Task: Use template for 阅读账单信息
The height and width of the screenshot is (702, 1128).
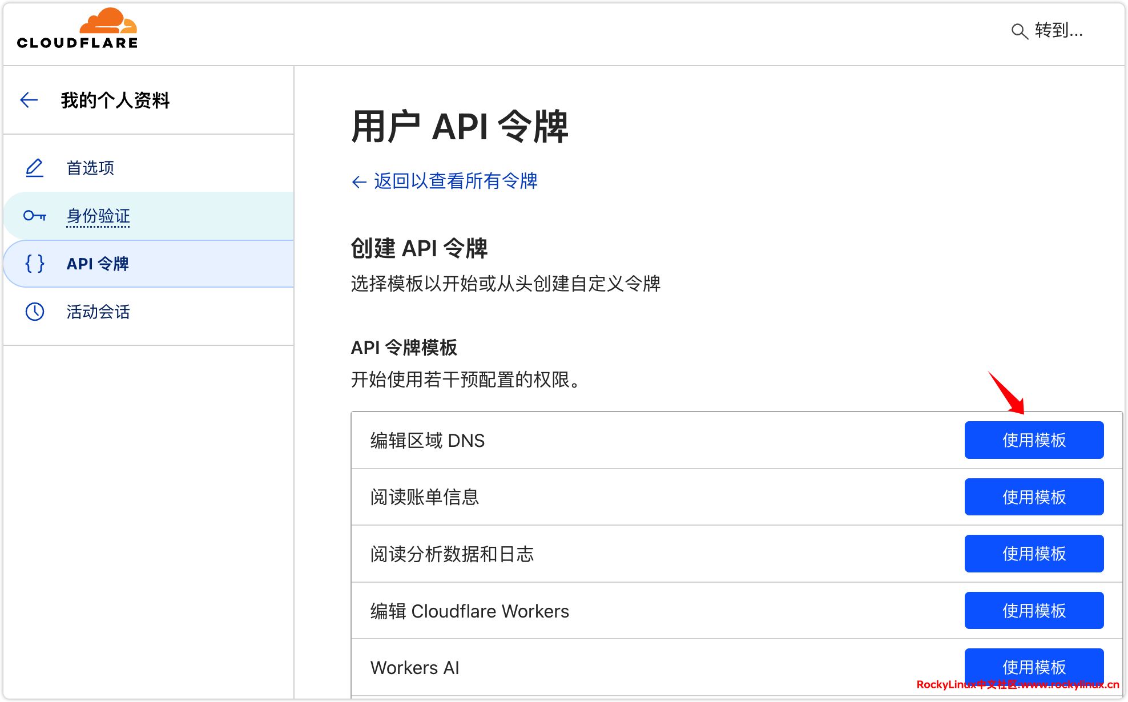Action: click(x=1033, y=497)
